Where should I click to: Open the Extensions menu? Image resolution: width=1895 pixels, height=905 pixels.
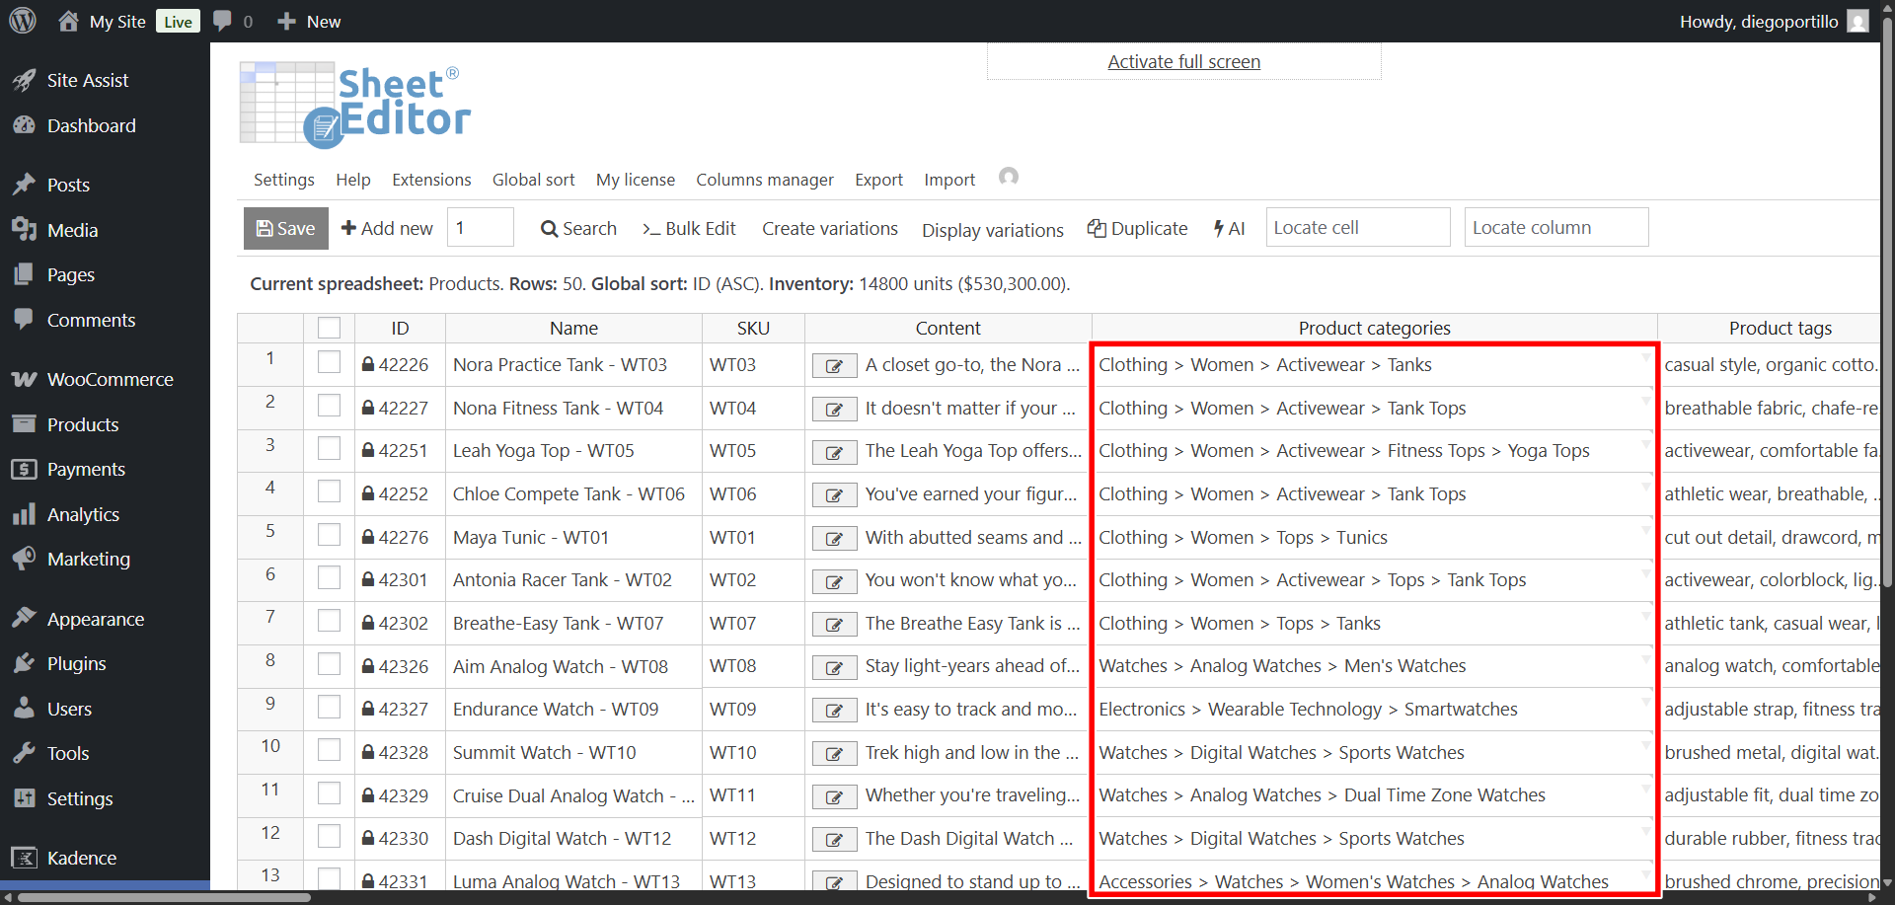click(431, 180)
